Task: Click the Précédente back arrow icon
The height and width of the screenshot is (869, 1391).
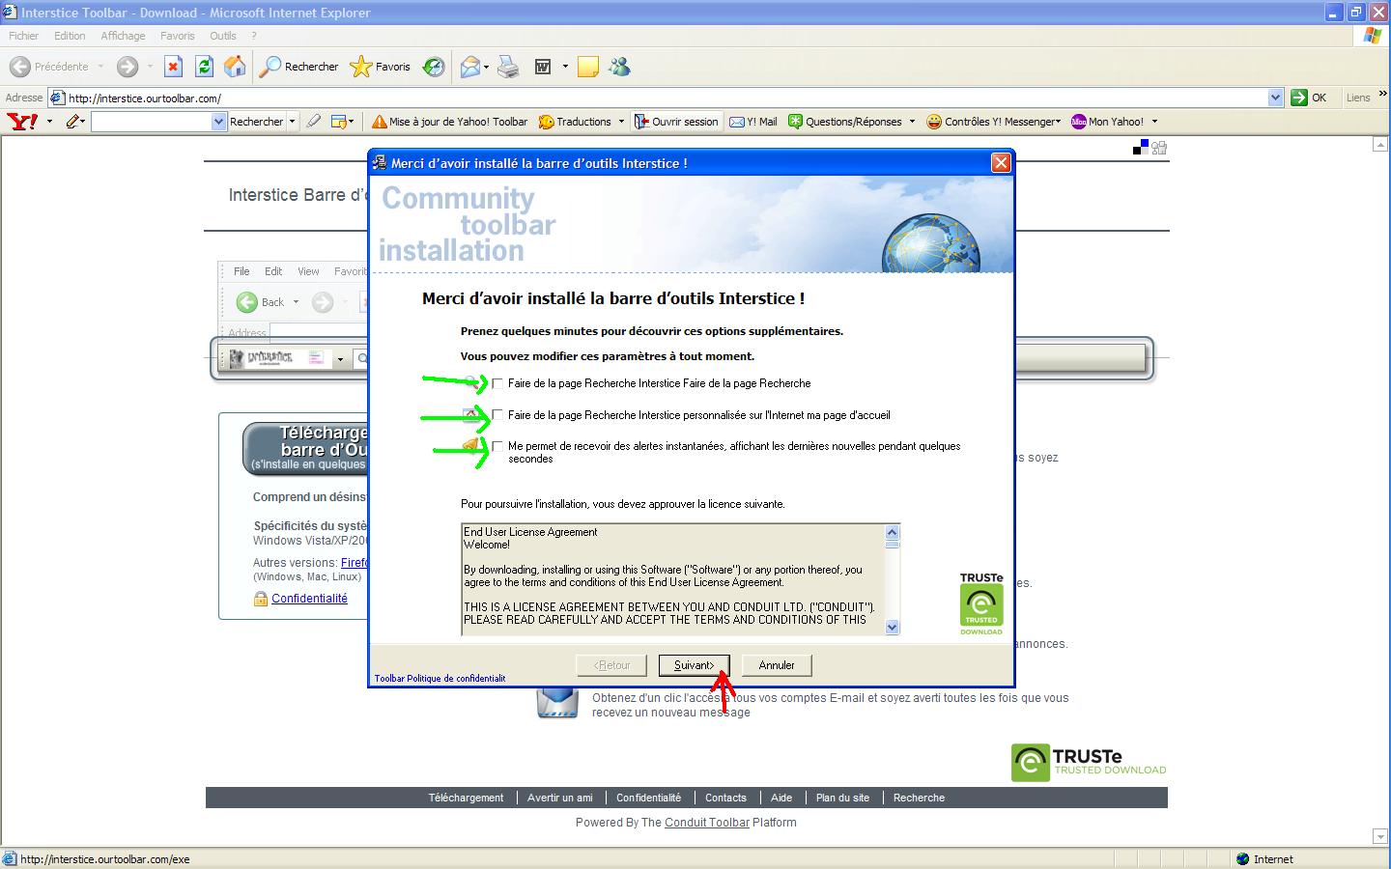Action: point(19,67)
